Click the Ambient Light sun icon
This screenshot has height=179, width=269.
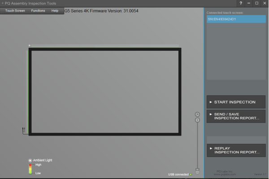(x=30, y=161)
